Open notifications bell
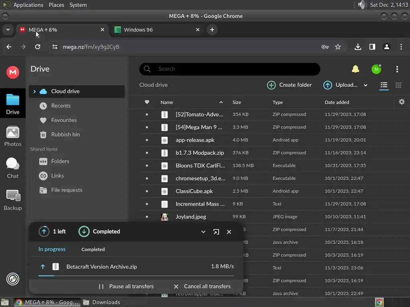Viewport: 410px width, 307px height. click(x=356, y=69)
